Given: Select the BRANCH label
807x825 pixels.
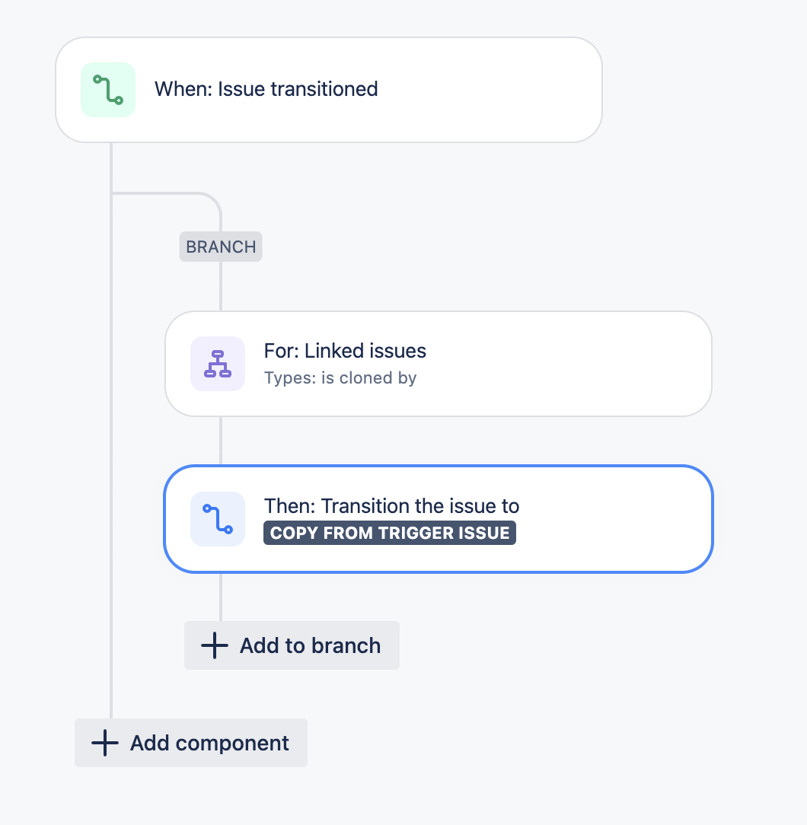Looking at the screenshot, I should coord(220,246).
